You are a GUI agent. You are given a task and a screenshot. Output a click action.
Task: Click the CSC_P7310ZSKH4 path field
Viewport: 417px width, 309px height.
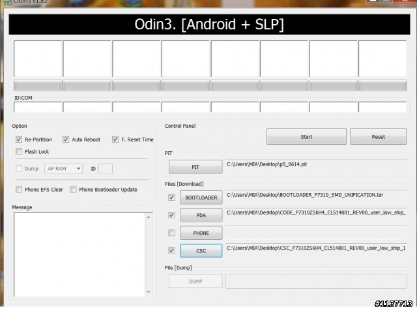(x=316, y=251)
